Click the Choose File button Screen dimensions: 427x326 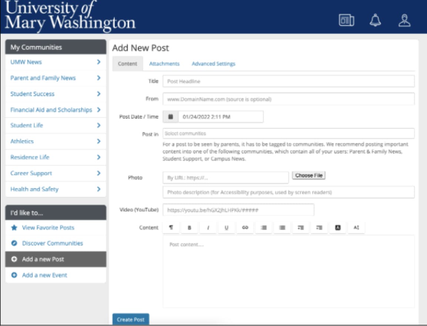click(x=308, y=175)
